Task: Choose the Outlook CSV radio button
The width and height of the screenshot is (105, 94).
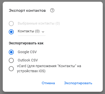Action: tap(11, 60)
